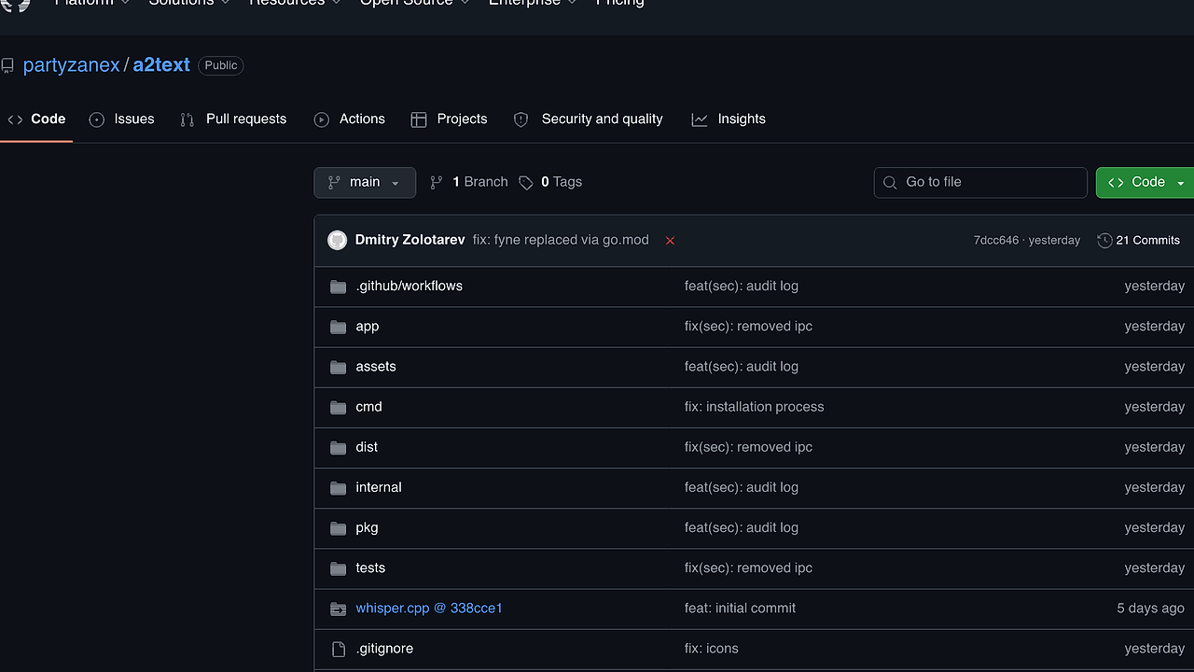Click the folder icon next to app
This screenshot has height=672, width=1194.
pos(338,327)
